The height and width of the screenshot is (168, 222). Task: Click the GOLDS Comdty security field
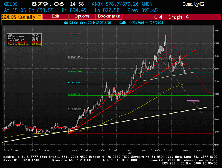(21, 17)
